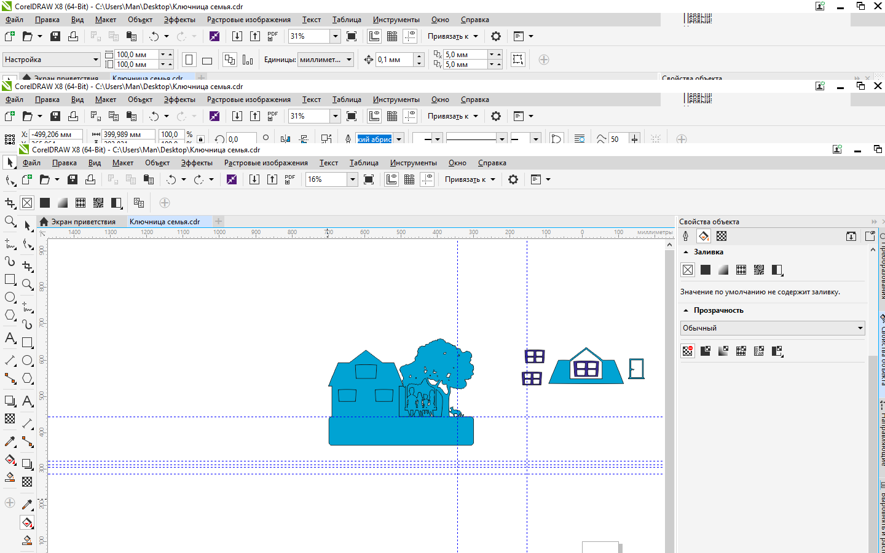Click Copy fill icon in front window property bar
The height and width of the screenshot is (553, 885).
(139, 203)
